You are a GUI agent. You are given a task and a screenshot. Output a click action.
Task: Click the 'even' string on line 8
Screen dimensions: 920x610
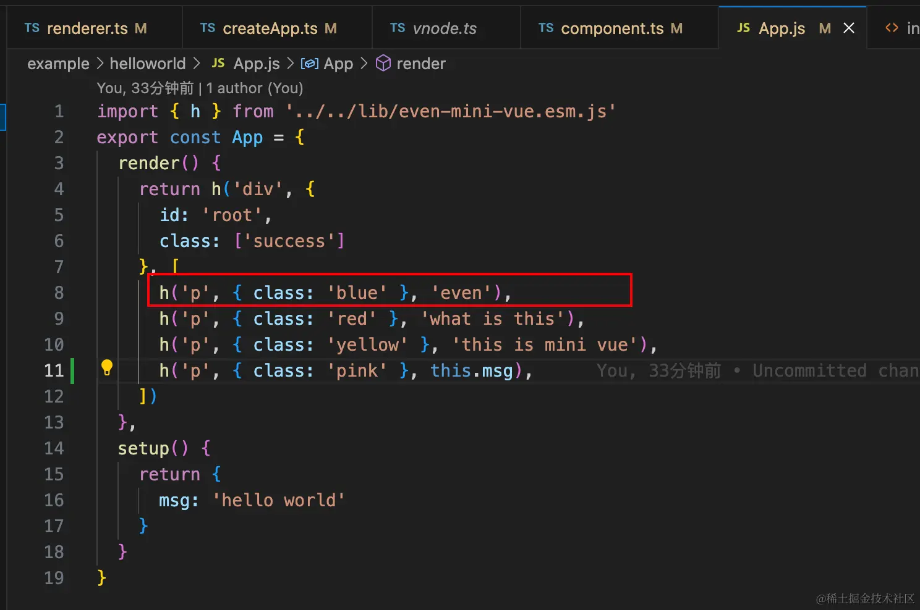461,293
